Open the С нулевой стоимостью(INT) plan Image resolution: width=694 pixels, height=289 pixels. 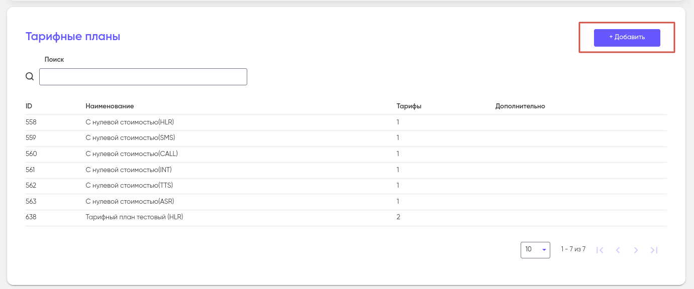click(129, 170)
